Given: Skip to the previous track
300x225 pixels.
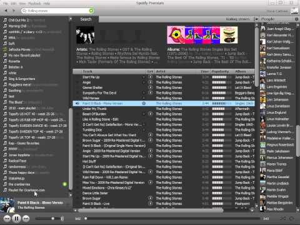Looking at the screenshot, I should 7,219.
